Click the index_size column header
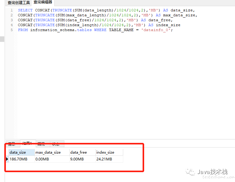 [x=109, y=152]
